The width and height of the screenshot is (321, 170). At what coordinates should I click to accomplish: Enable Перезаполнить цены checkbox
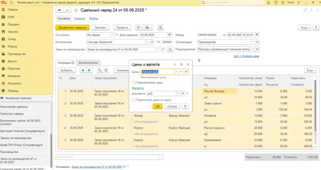coord(134,83)
